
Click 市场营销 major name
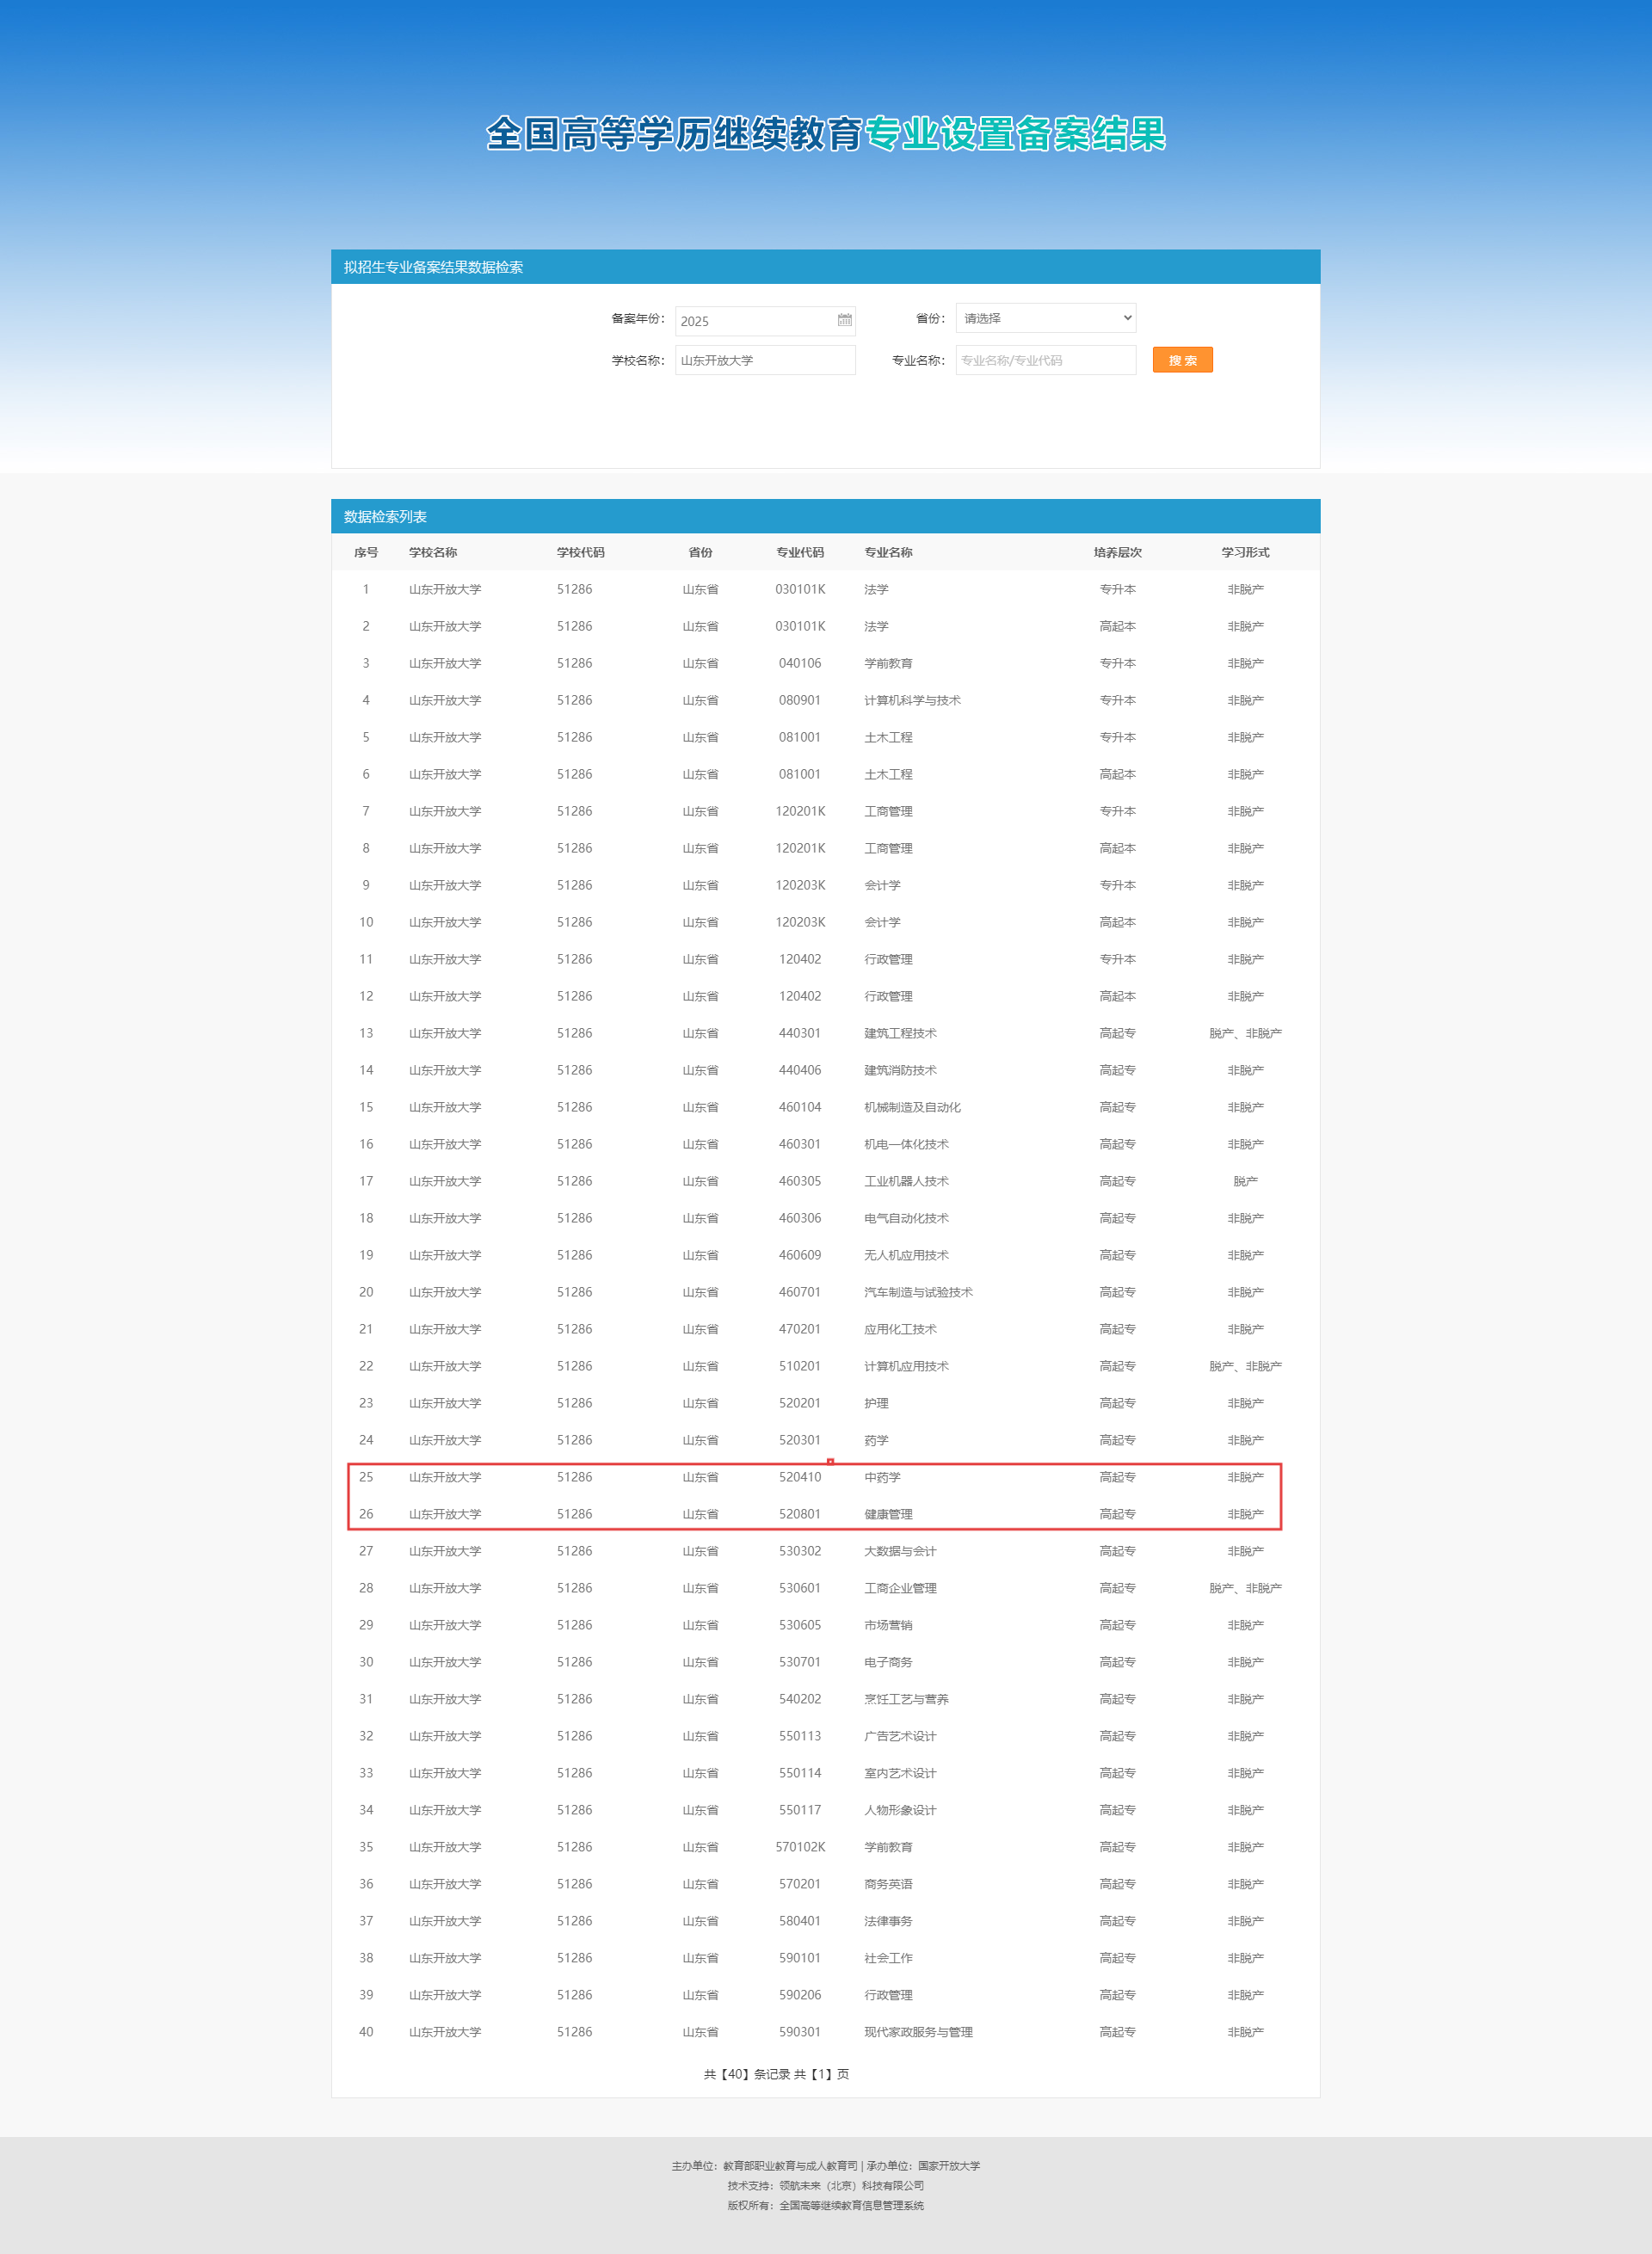[x=888, y=1625]
